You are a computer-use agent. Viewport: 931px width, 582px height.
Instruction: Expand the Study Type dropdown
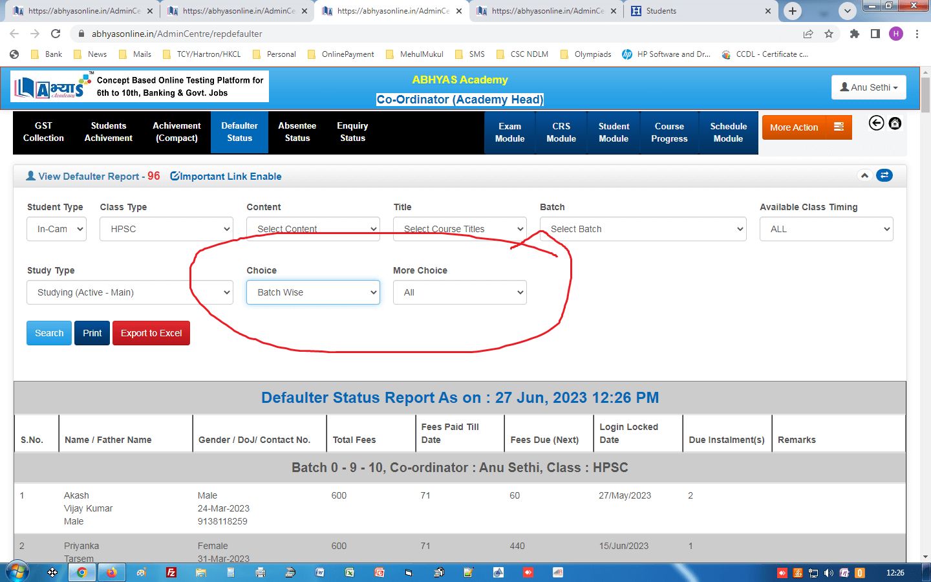[129, 292]
